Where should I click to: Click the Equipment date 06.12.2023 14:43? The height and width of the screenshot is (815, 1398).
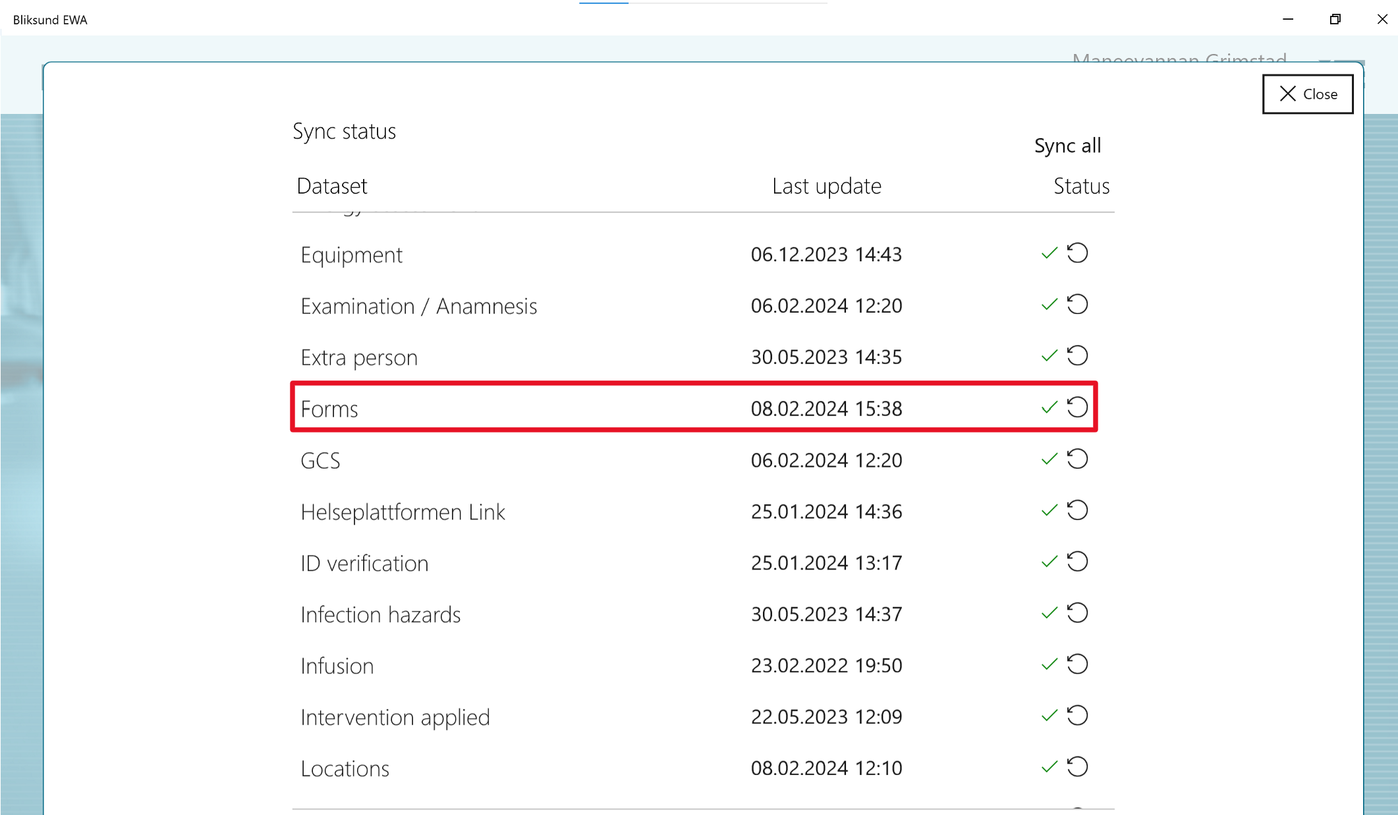[x=826, y=254]
